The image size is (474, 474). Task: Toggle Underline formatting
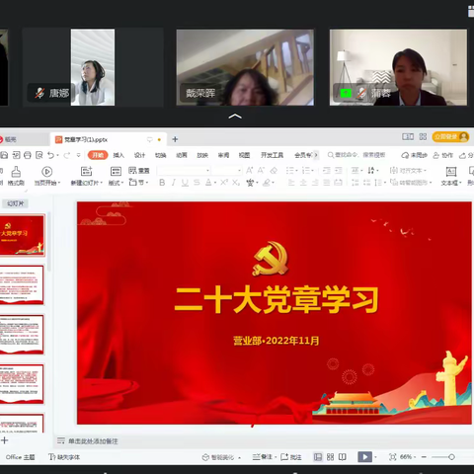coord(185,183)
